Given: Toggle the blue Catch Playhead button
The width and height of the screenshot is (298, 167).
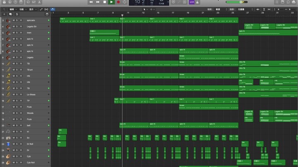Looking at the screenshot, I should [53, 9].
